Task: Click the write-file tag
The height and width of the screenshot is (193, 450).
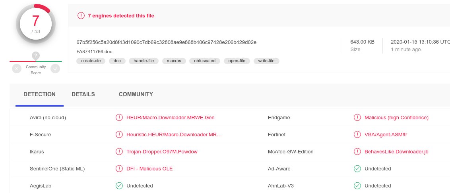Action: point(266,61)
